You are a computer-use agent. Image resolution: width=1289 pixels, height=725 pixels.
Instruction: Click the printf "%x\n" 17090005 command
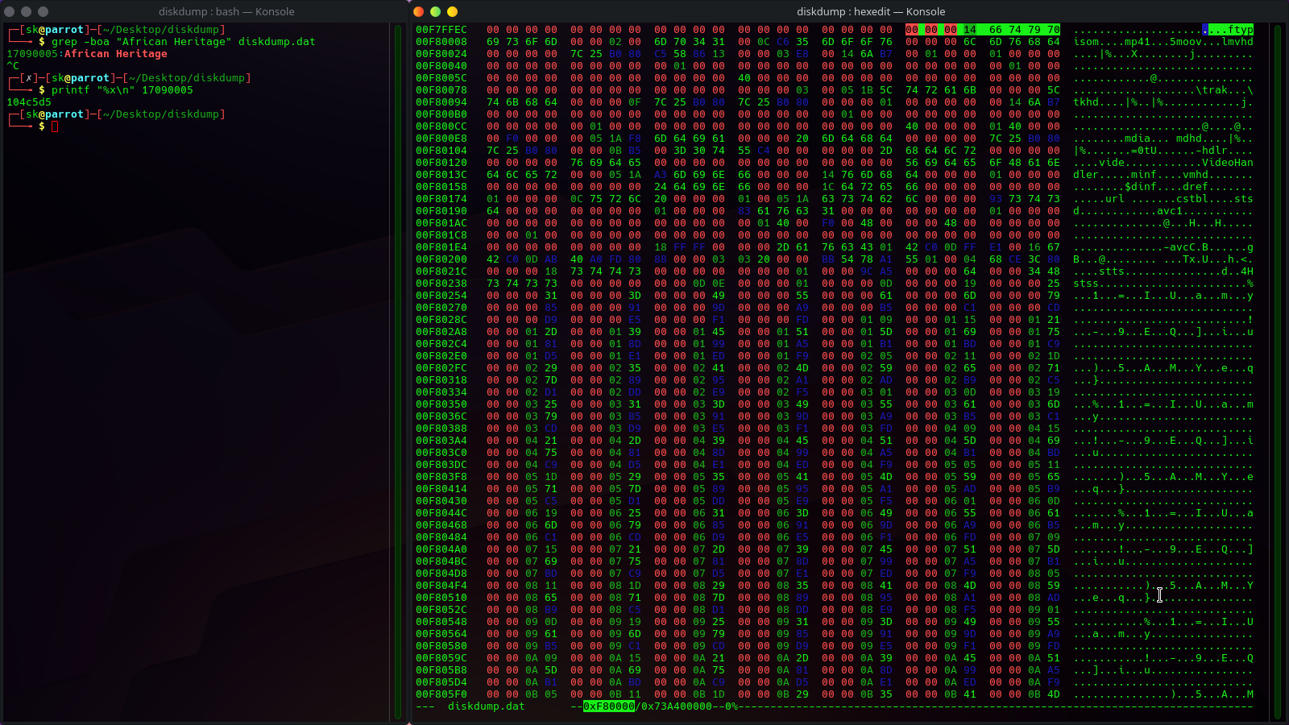(x=122, y=90)
